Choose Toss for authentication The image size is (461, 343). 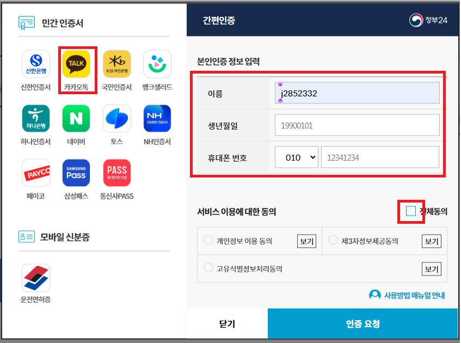pyautogui.click(x=116, y=118)
